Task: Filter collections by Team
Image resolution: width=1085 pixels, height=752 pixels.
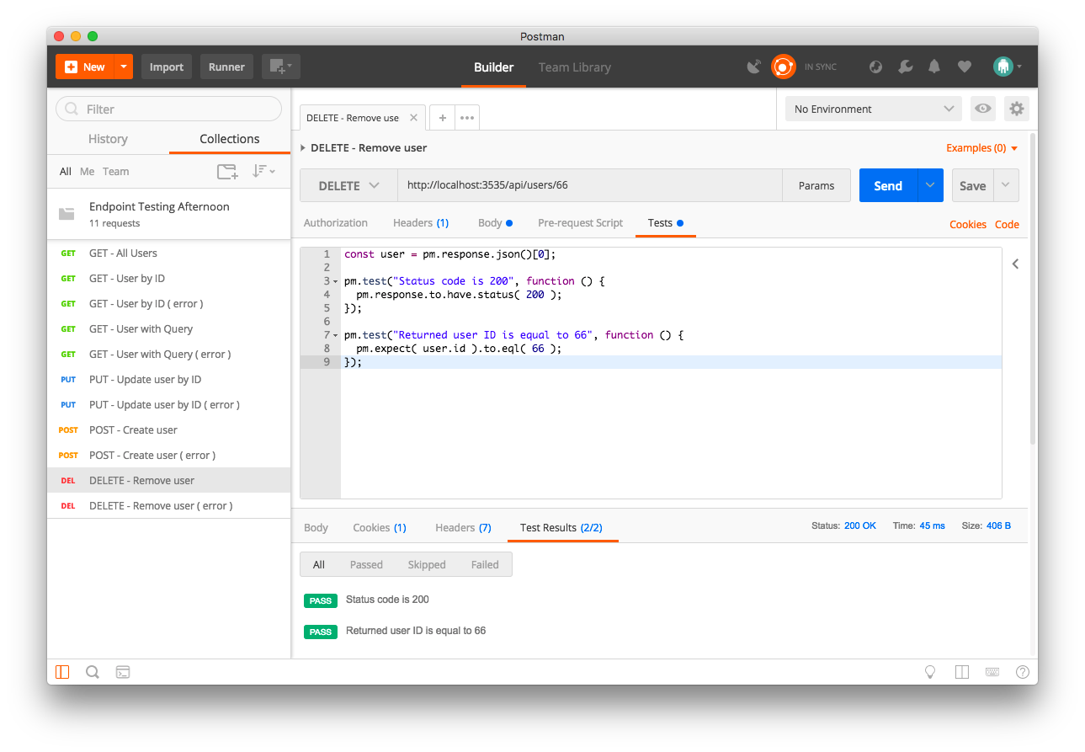Action: coord(116,171)
